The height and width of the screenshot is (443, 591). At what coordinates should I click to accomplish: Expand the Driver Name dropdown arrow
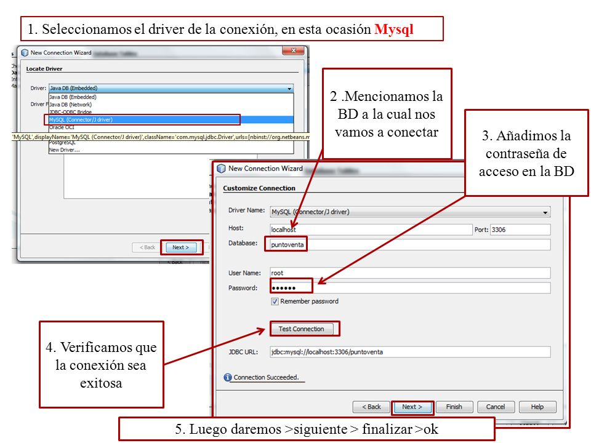(x=545, y=212)
